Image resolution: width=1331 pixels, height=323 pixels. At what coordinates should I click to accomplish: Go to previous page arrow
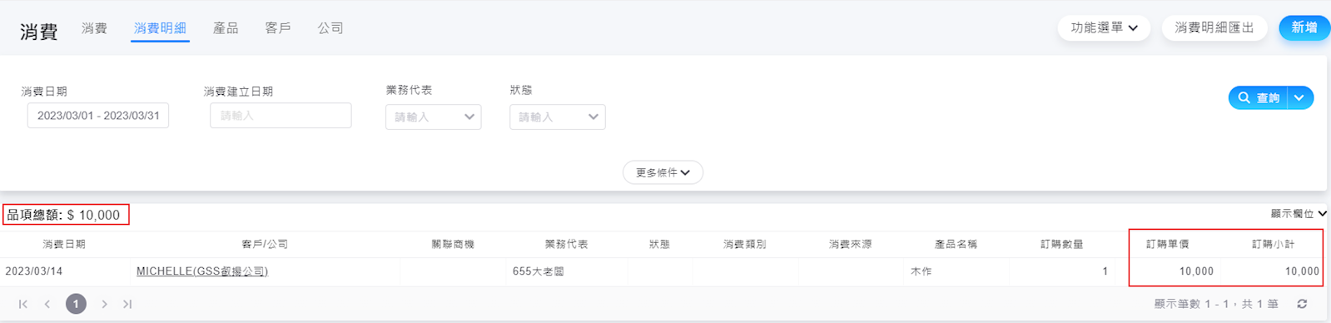pos(47,304)
